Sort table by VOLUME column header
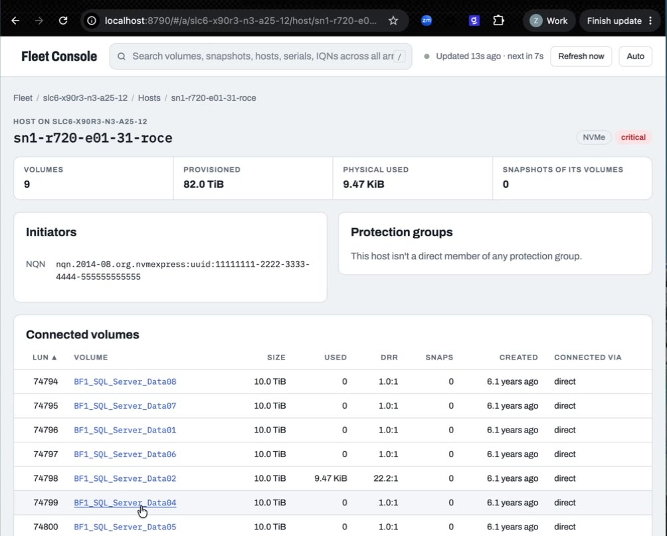 click(91, 357)
